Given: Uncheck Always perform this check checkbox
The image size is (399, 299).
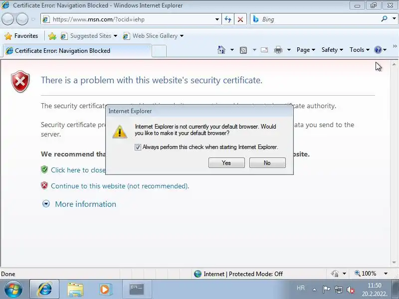Looking at the screenshot, I should pyautogui.click(x=138, y=147).
